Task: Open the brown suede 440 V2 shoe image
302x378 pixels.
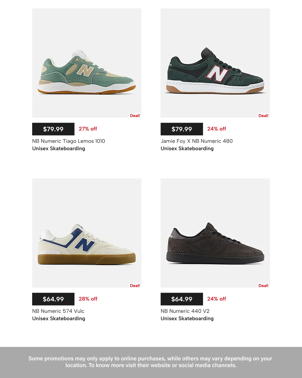Action: (x=215, y=233)
